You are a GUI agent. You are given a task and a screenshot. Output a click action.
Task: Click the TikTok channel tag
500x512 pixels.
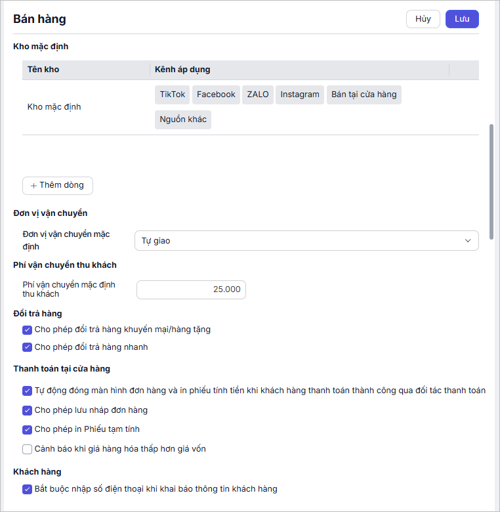(173, 95)
